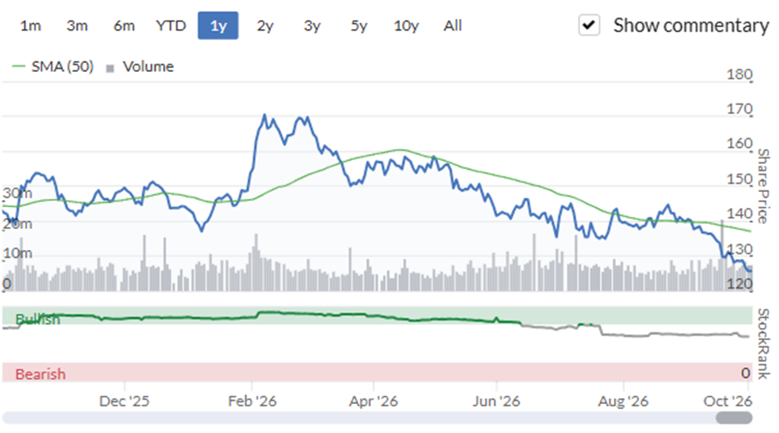Select the 10y time range
The image size is (779, 433).
point(406,26)
